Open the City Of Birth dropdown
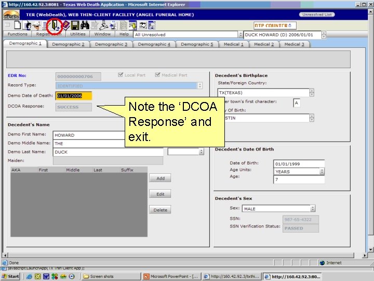374x281 pixels. pyautogui.click(x=312, y=118)
